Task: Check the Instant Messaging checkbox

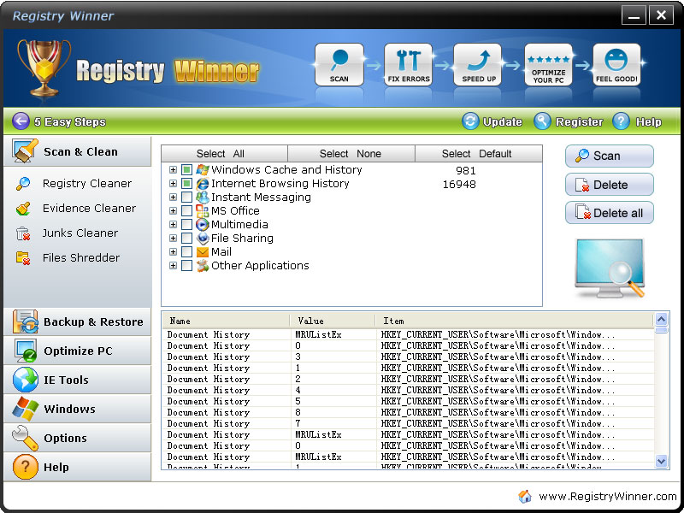Action: (186, 198)
